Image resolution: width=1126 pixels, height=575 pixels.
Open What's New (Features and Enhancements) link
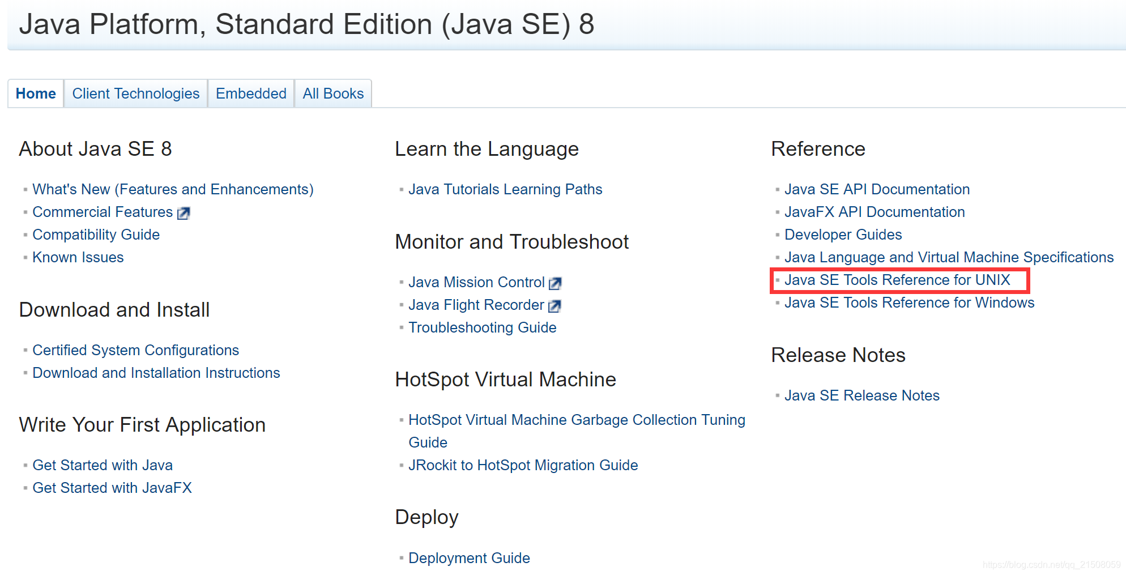point(173,189)
